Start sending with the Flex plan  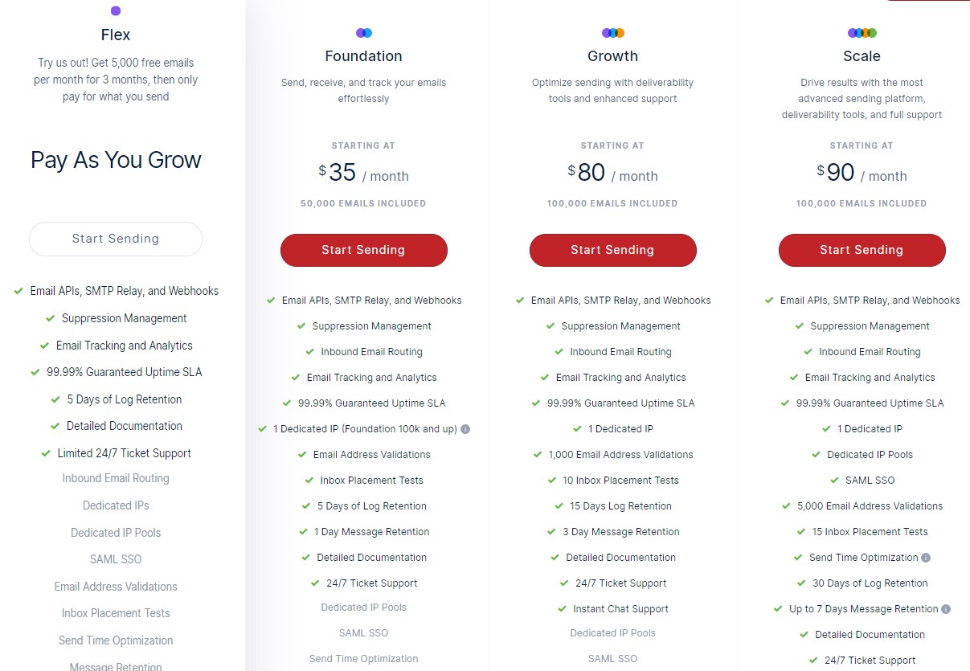click(x=116, y=239)
